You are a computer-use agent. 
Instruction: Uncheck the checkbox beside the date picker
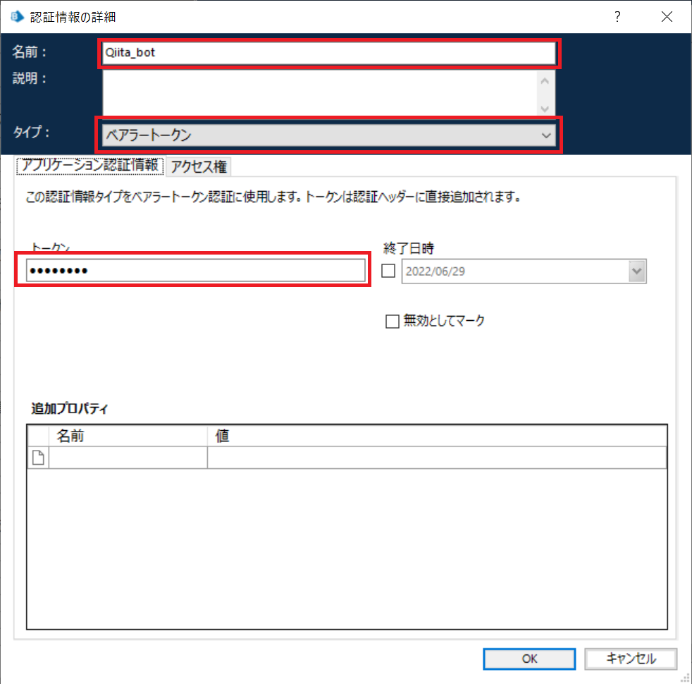pyautogui.click(x=388, y=271)
